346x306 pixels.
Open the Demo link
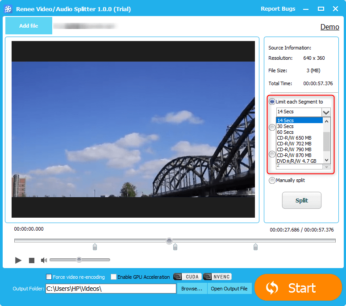tap(329, 27)
